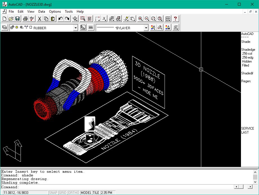
Task: Open the View menu
Action: tap(31, 12)
